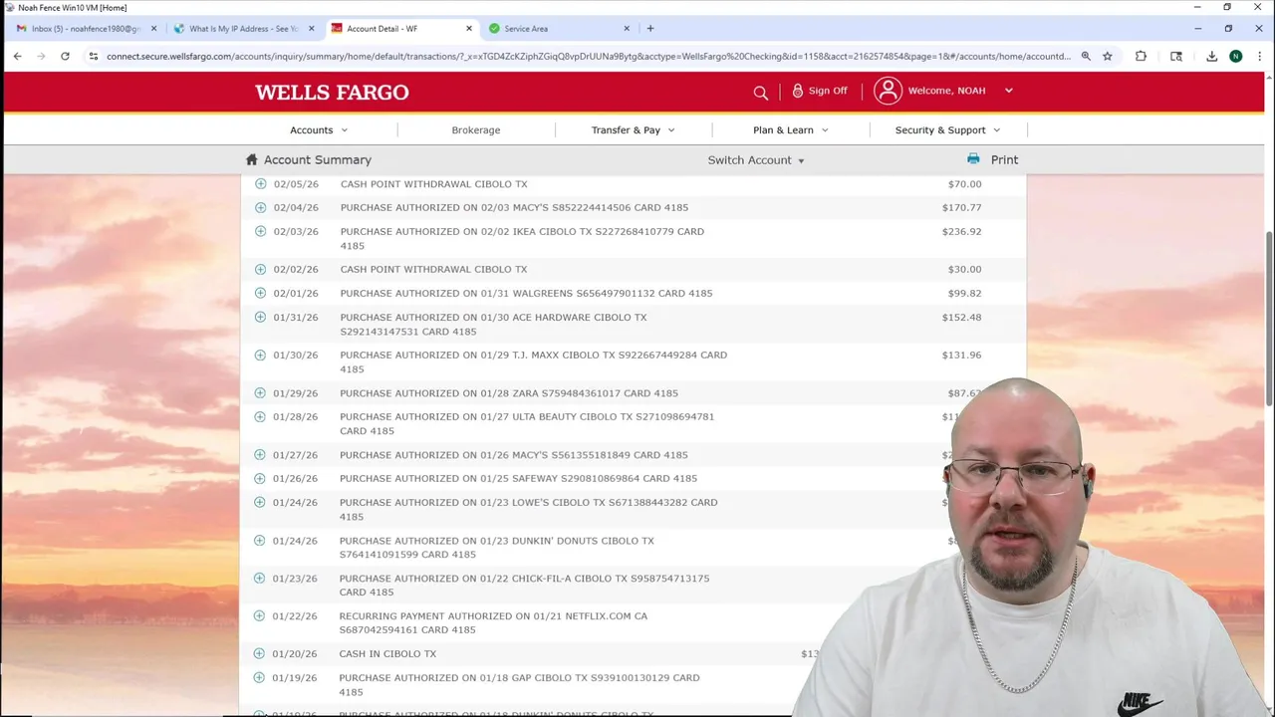The width and height of the screenshot is (1275, 717).
Task: Click the user profile avatar icon
Action: (888, 91)
